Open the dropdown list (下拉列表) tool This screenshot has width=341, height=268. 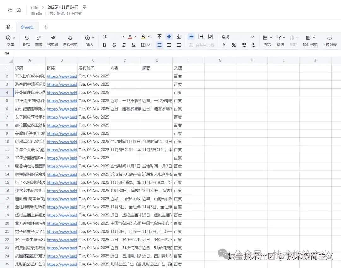329,41
